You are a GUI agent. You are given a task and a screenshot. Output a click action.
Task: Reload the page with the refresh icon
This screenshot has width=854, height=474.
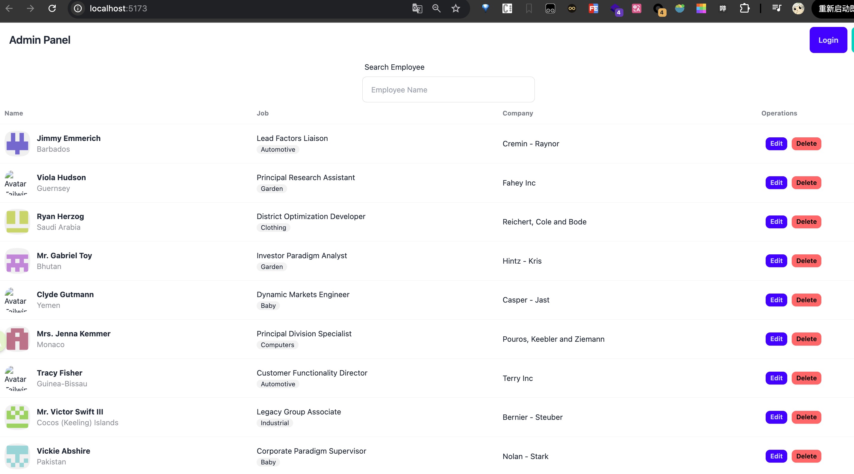(52, 8)
